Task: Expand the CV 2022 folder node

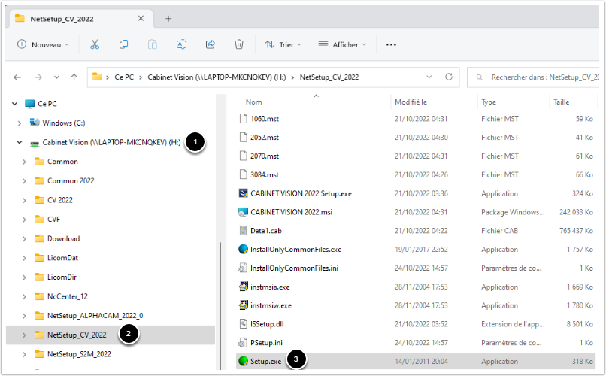Action: coord(24,200)
